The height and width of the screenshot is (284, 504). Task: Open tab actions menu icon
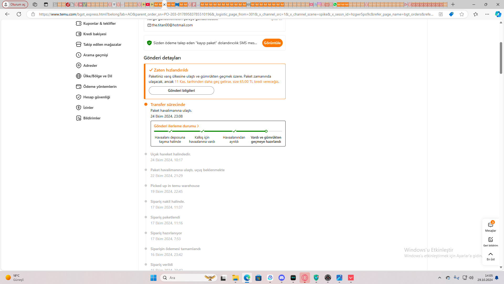pos(46,4)
